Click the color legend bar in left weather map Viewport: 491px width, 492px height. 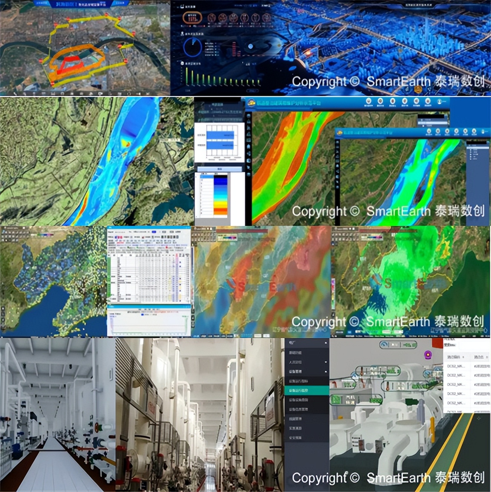(42, 235)
